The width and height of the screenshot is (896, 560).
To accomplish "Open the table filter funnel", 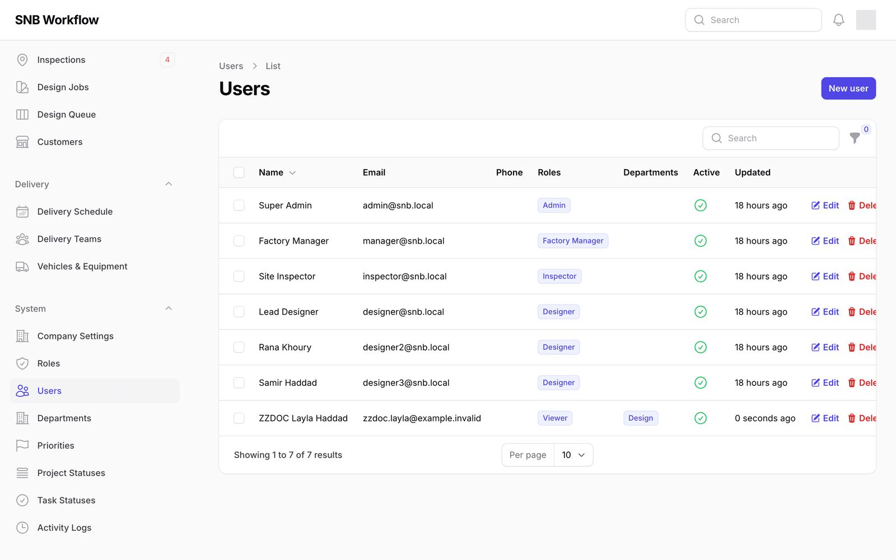I will (855, 138).
